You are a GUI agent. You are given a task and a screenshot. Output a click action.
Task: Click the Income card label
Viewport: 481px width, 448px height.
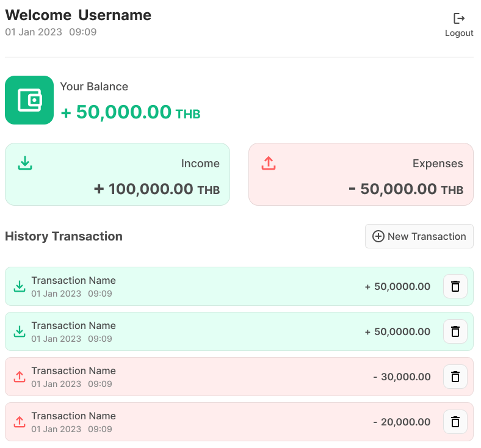(x=200, y=164)
